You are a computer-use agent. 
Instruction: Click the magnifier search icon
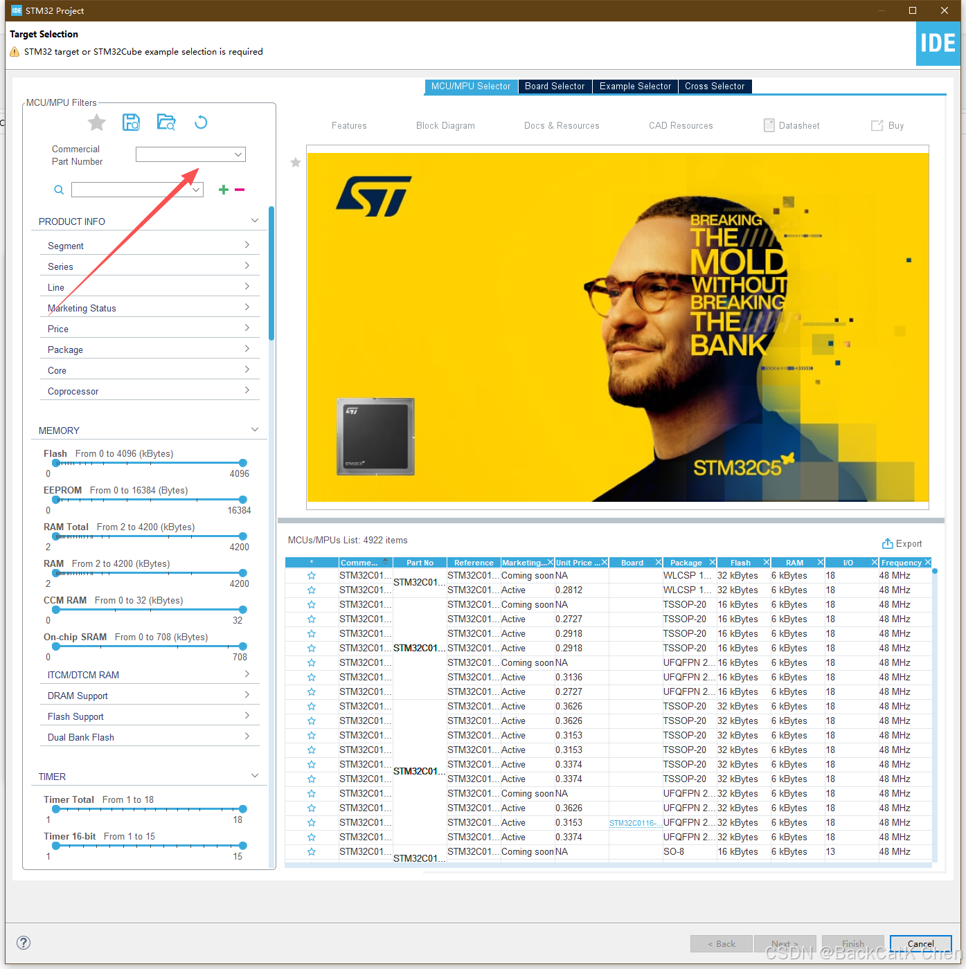point(59,190)
